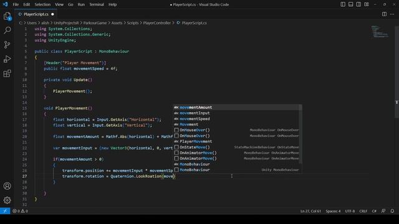Change end of line sequence CRLF
The height and width of the screenshot is (224, 399).
363,211
